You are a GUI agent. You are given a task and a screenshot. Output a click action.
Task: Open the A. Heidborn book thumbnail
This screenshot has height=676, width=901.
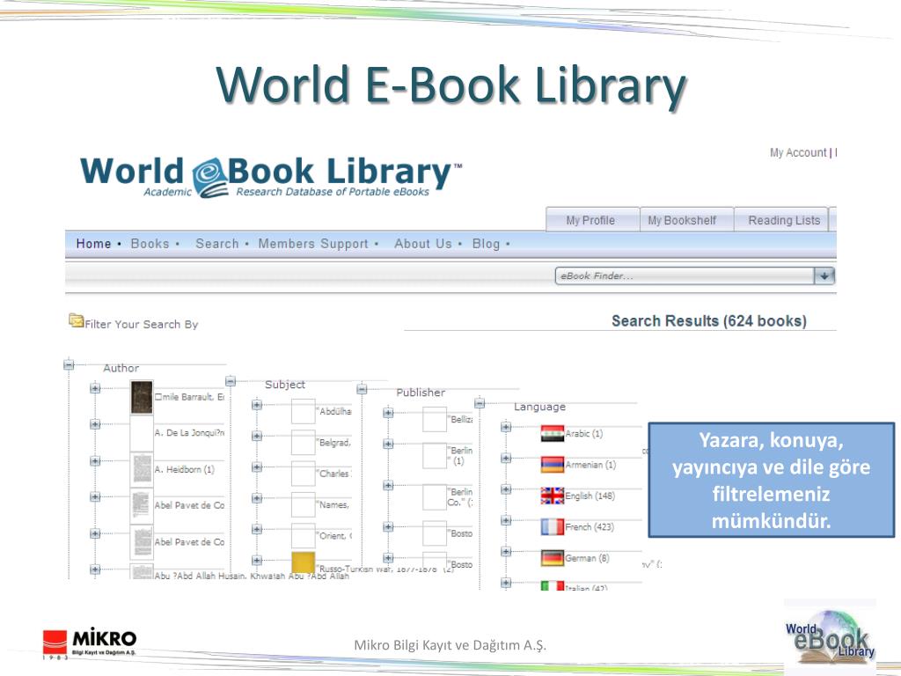coord(142,469)
